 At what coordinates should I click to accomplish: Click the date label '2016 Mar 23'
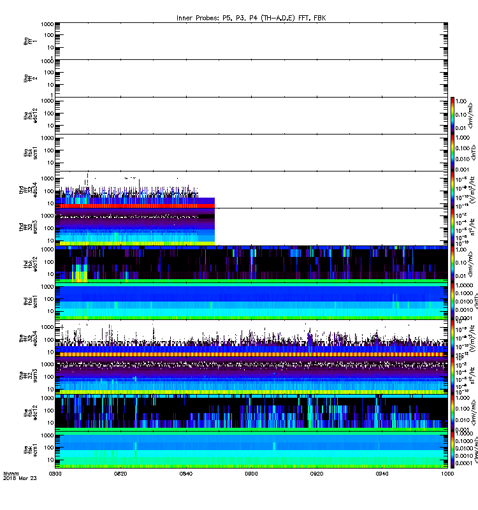tap(20, 478)
